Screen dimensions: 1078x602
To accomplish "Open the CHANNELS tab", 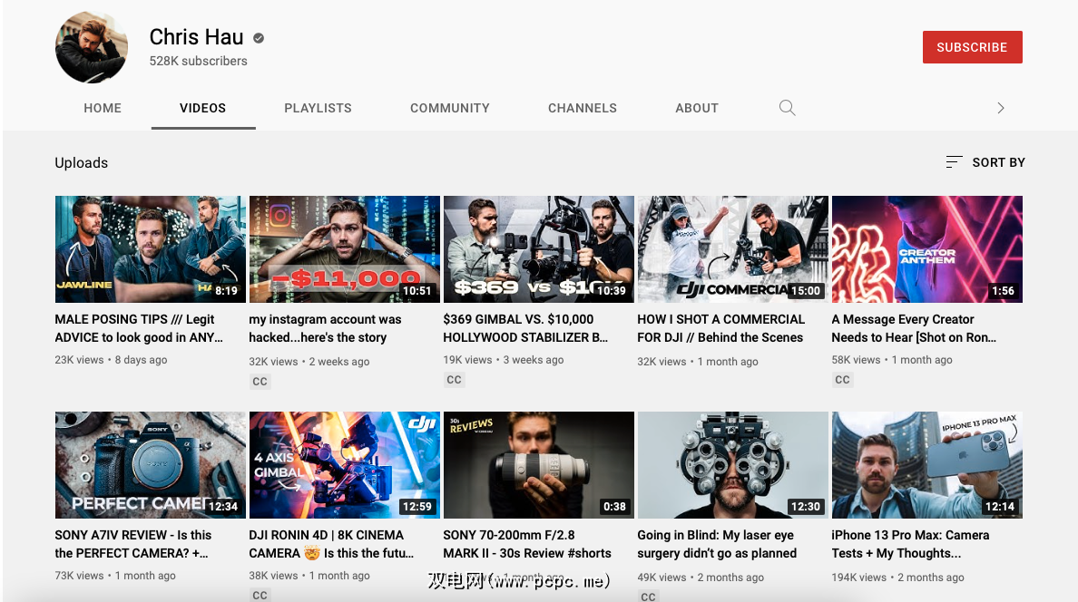I will 583,108.
